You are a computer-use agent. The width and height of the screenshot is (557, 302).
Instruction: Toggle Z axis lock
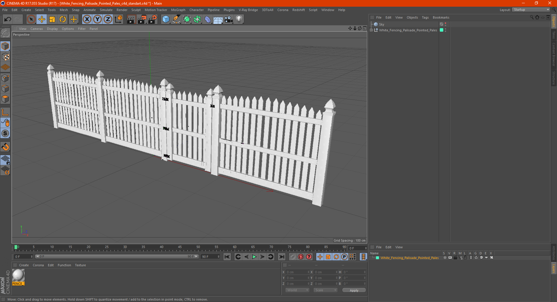pos(108,19)
